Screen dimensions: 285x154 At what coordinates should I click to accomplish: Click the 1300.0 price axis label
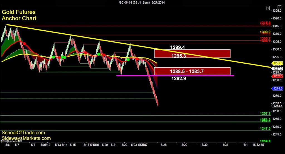point(277,49)
